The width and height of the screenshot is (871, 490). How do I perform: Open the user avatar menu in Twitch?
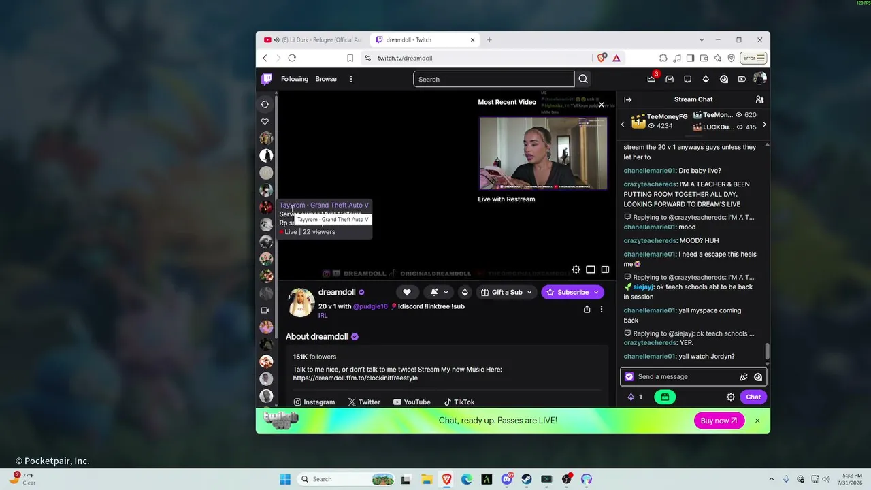(x=759, y=79)
